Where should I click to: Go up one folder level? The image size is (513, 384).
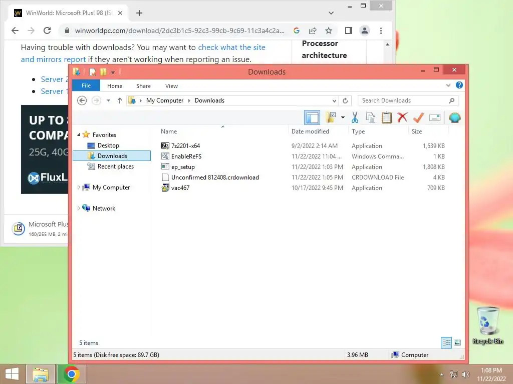click(x=120, y=100)
